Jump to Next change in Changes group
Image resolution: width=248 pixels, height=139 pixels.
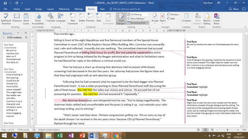[x=171, y=19]
